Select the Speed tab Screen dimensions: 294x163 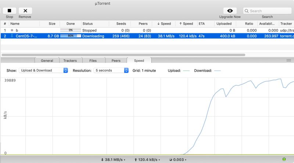(x=139, y=61)
